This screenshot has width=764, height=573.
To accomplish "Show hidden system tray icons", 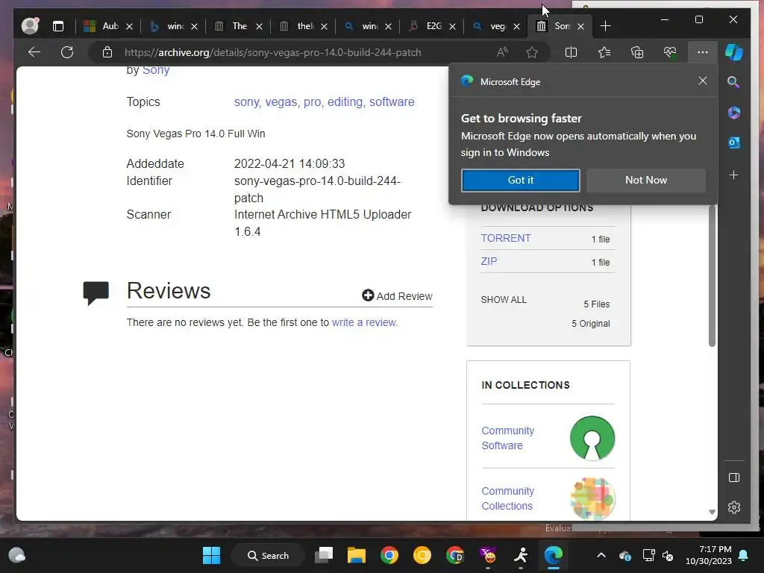I will 601,555.
